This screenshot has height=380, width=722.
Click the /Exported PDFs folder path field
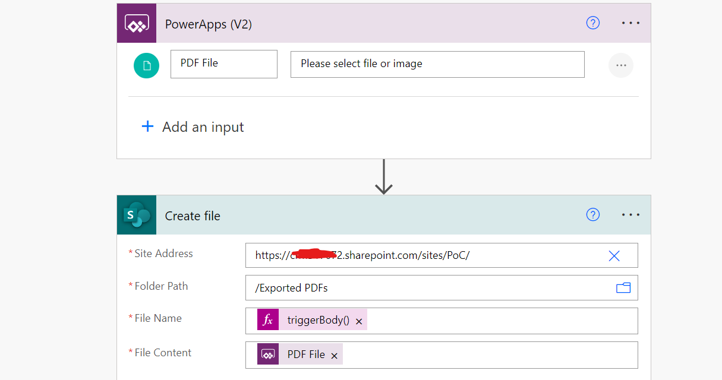[x=442, y=288]
